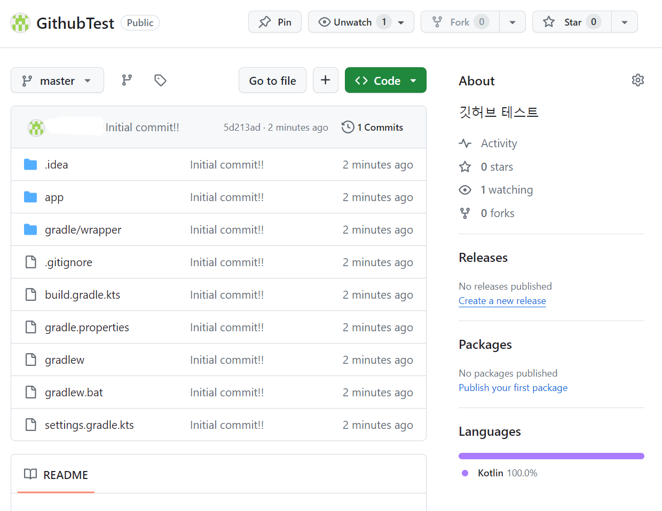Click the GithubTest repository name
Image resolution: width=662 pixels, height=511 pixels.
pyautogui.click(x=75, y=23)
